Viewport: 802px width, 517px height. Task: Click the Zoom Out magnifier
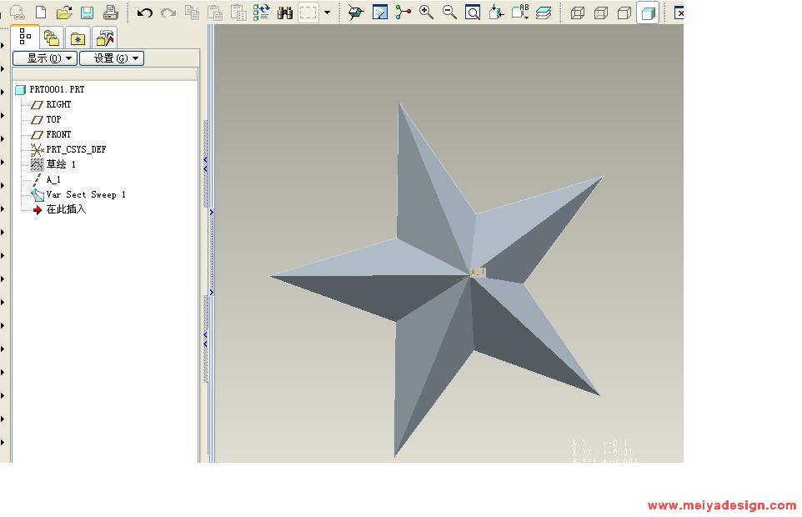pos(449,13)
